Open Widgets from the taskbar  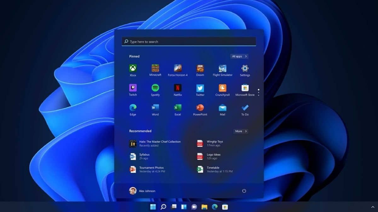point(184,207)
